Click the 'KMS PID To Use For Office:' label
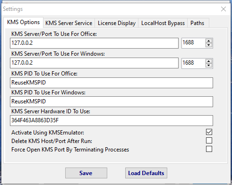This screenshot has width=232, height=185. coord(44,74)
